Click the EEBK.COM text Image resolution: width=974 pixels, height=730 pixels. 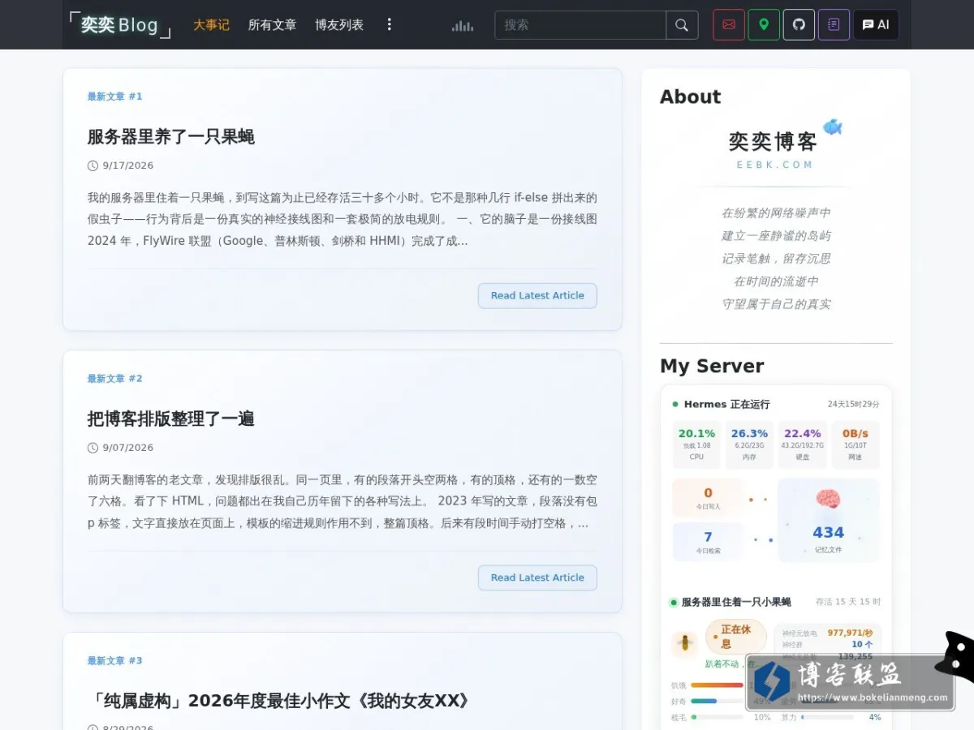[x=775, y=165]
